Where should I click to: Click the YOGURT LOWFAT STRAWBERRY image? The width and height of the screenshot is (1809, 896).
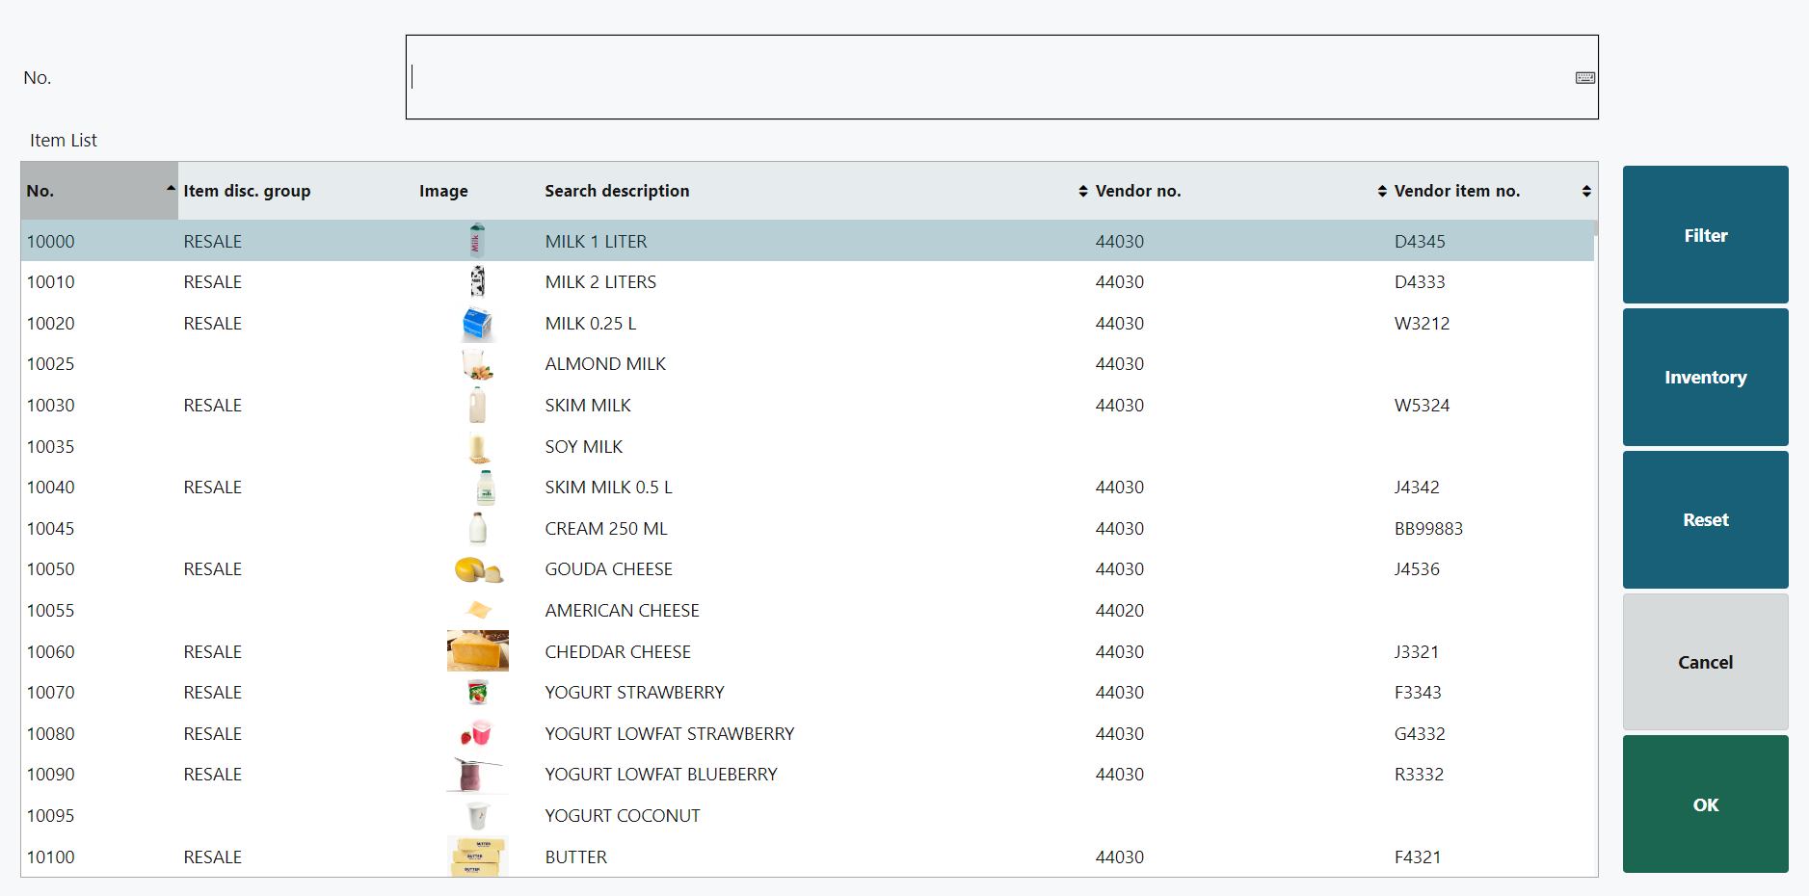pos(477,734)
